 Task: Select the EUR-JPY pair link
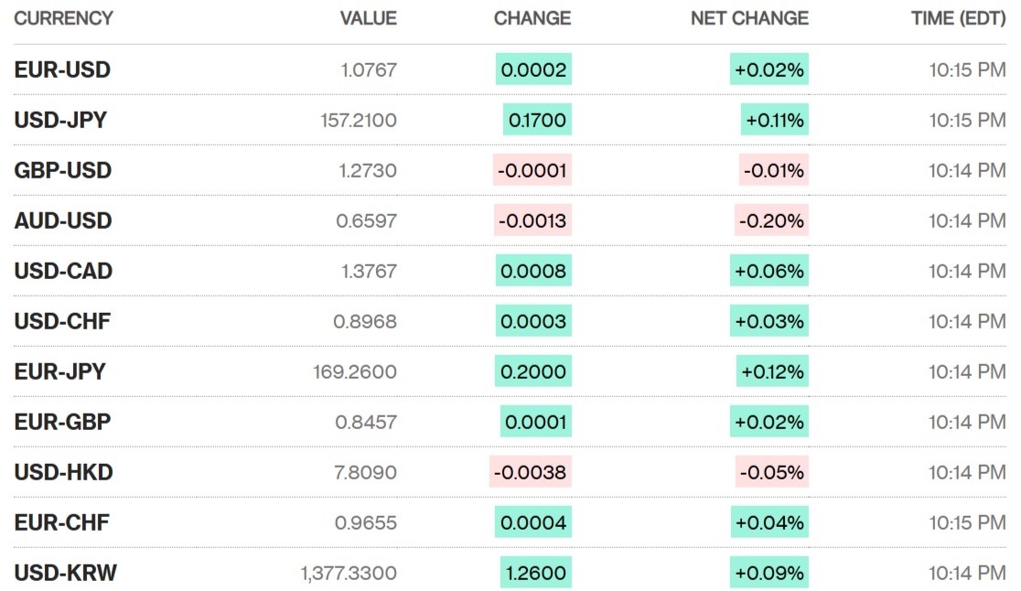tap(60, 371)
